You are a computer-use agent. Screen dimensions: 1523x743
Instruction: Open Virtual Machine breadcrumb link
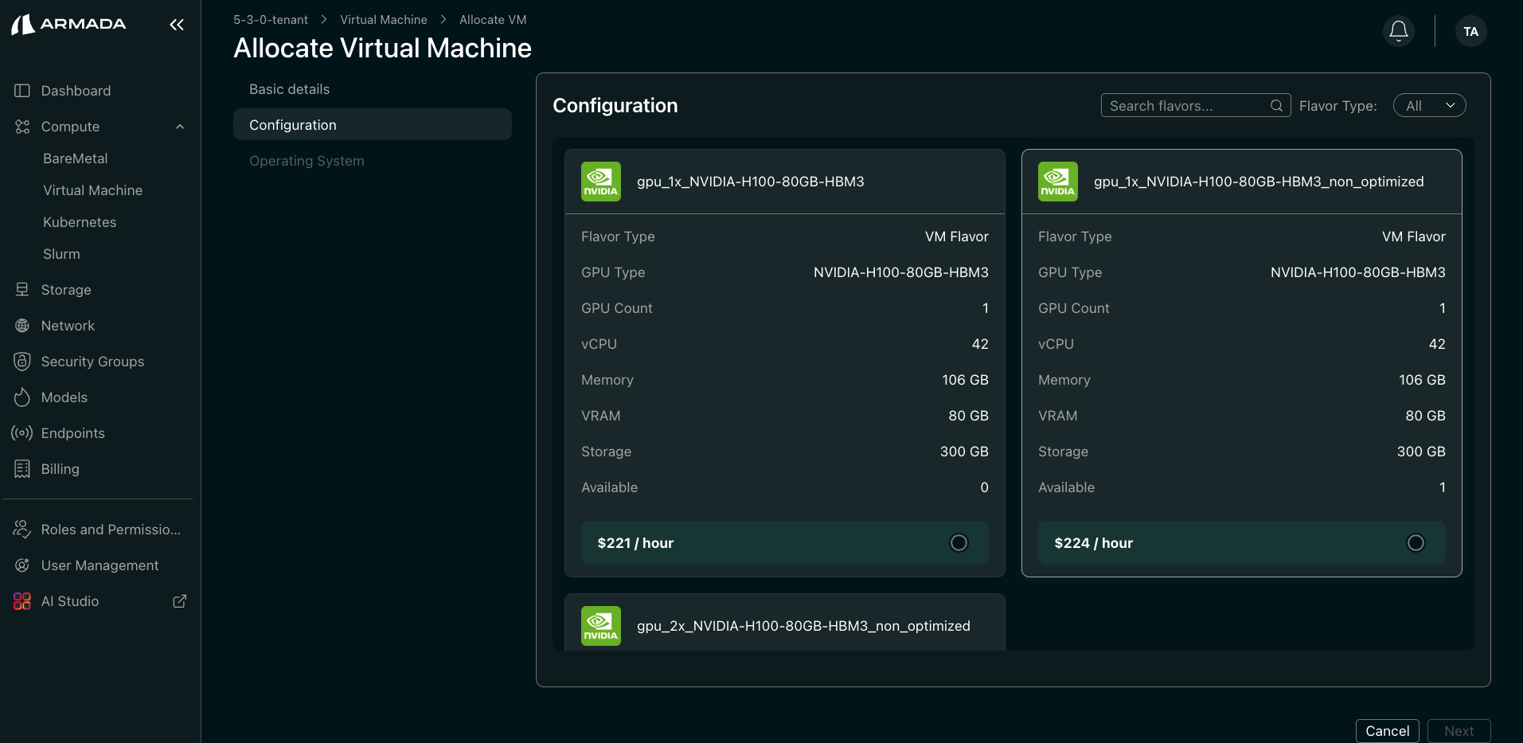click(x=383, y=19)
